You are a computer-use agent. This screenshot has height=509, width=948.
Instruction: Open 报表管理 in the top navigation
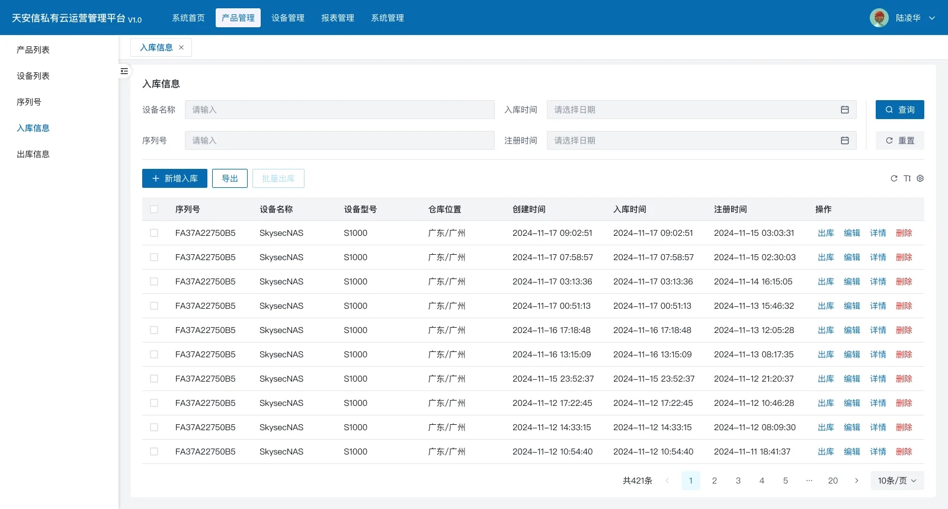tap(338, 18)
